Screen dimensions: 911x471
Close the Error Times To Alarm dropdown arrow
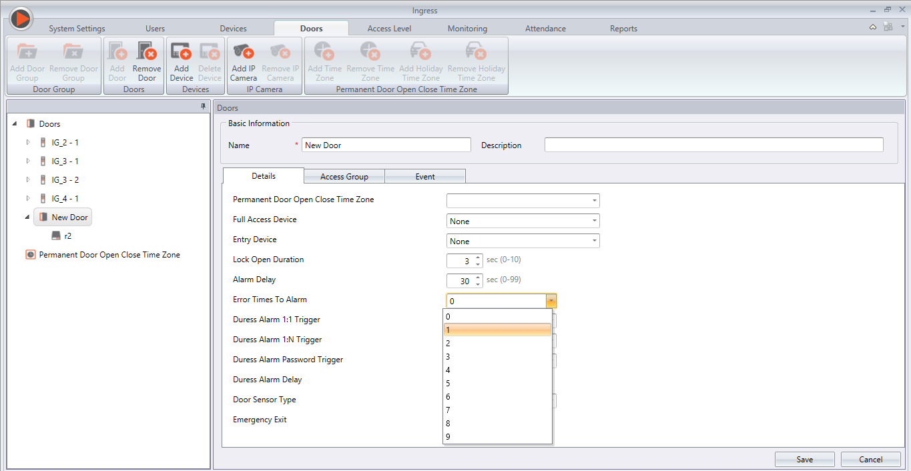click(x=551, y=301)
